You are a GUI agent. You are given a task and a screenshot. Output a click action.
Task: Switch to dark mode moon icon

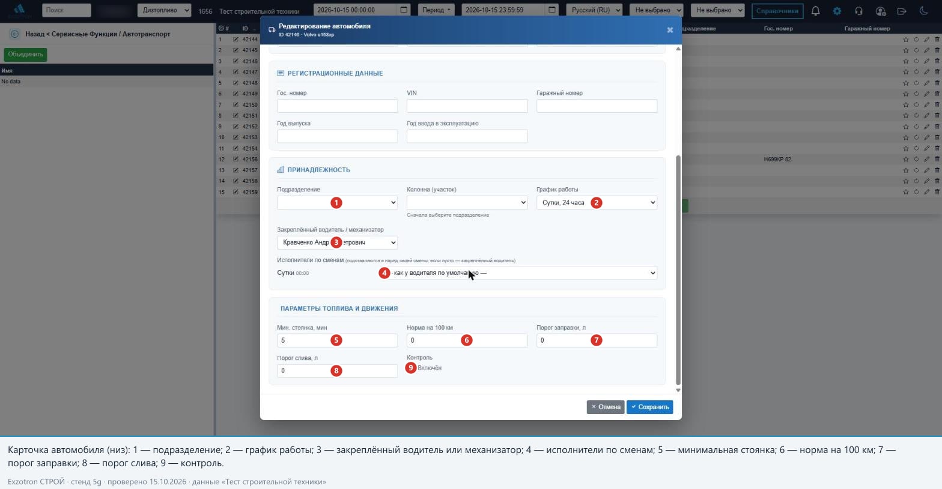tap(923, 10)
